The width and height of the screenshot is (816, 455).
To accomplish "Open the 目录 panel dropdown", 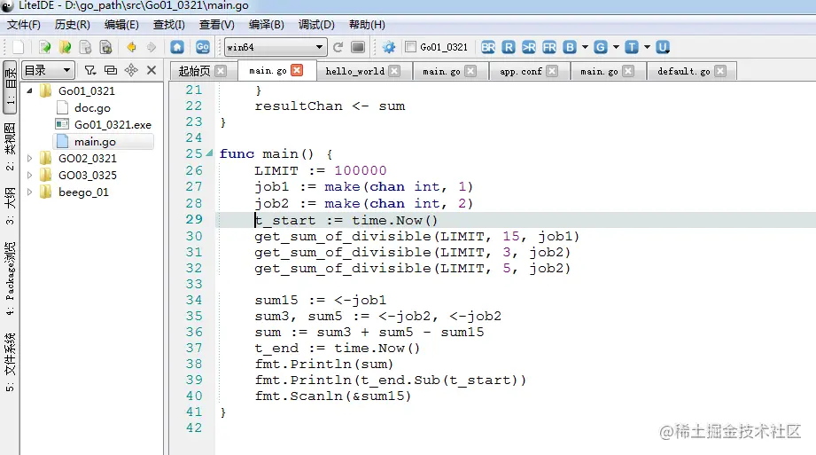I will [x=47, y=70].
